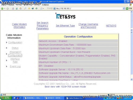Select the Maximum Upstream Channel Burst row

coord(78,52)
